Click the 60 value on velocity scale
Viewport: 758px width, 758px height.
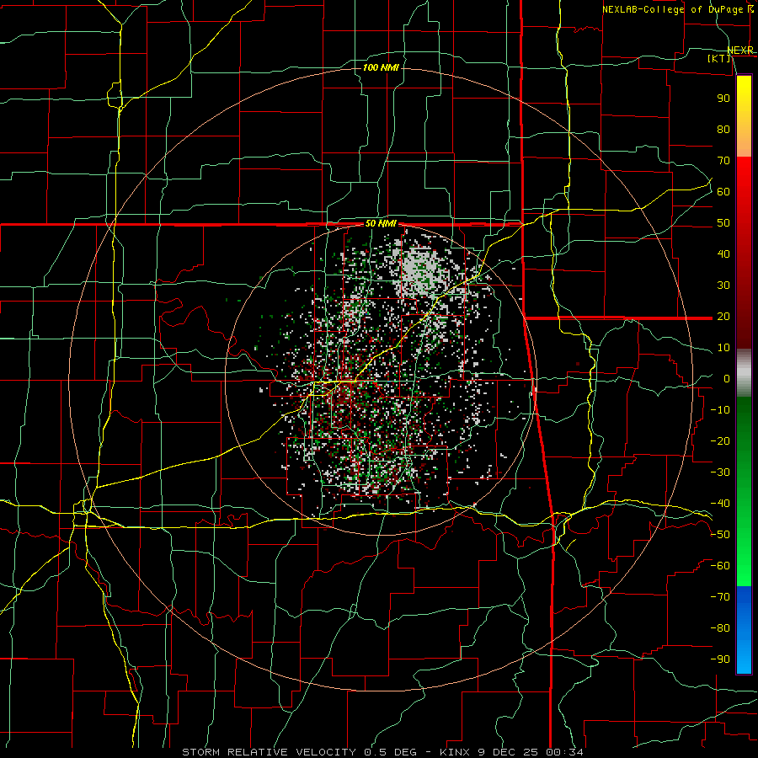(x=723, y=191)
